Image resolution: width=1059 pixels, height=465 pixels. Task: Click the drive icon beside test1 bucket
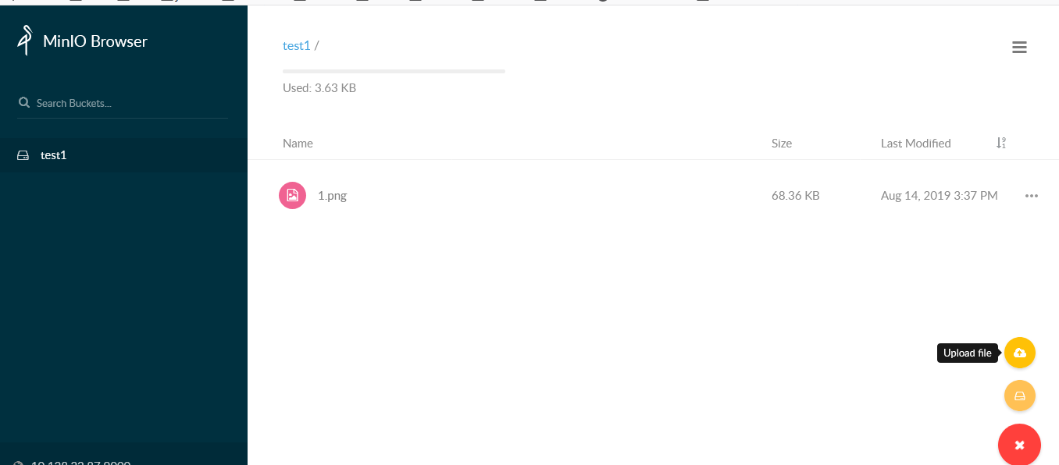tap(23, 155)
